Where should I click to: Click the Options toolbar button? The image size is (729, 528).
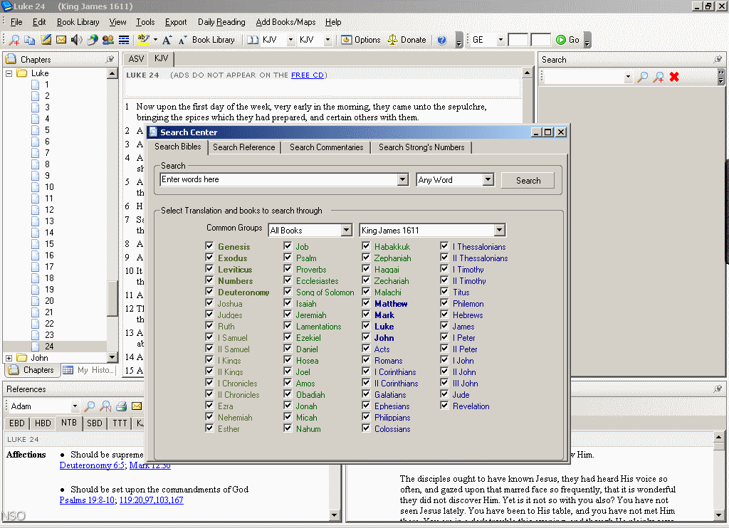(361, 40)
